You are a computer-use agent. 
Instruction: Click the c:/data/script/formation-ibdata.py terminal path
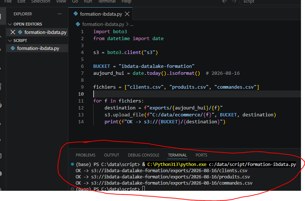click(x=252, y=165)
